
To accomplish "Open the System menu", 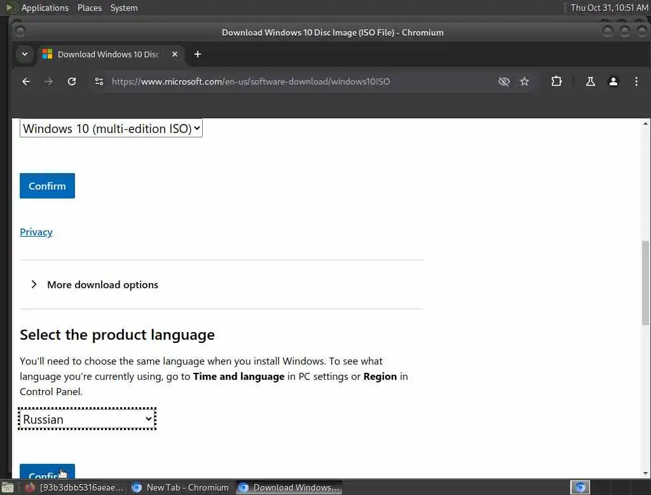I will [124, 8].
